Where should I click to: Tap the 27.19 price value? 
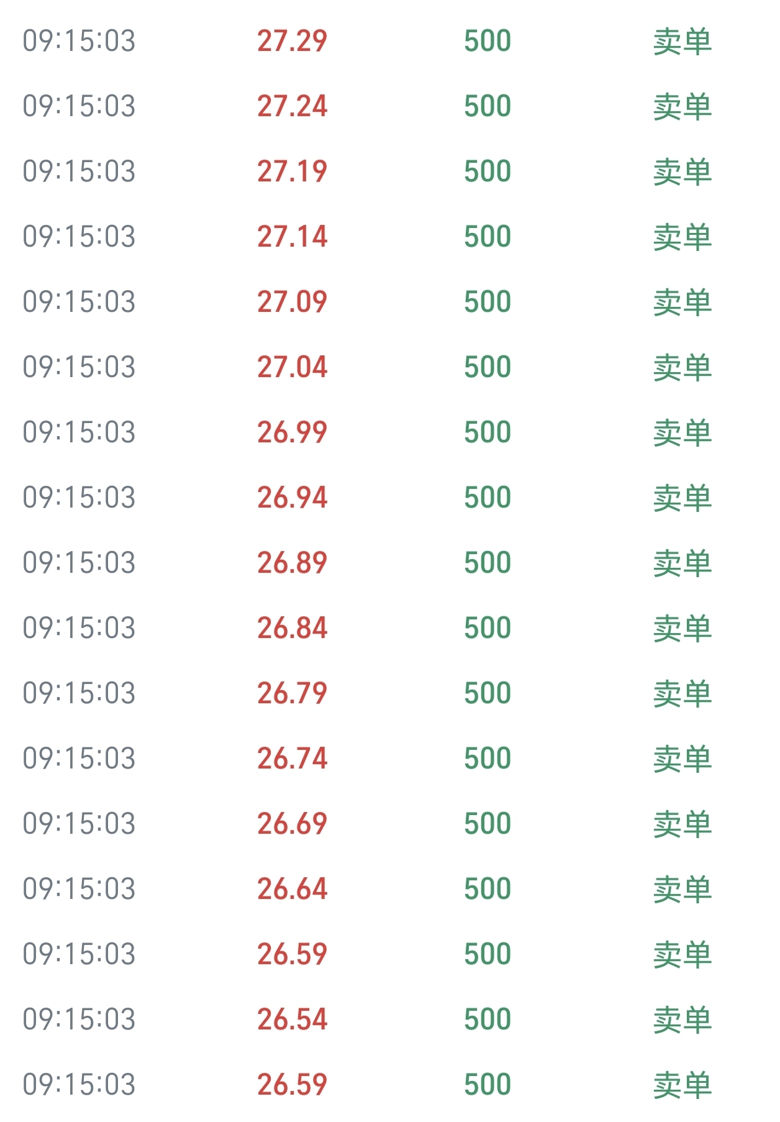click(292, 171)
